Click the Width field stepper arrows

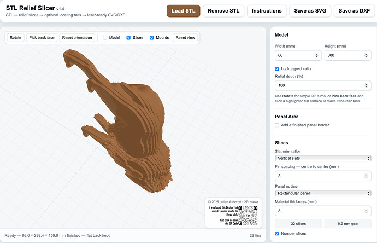click(316, 55)
